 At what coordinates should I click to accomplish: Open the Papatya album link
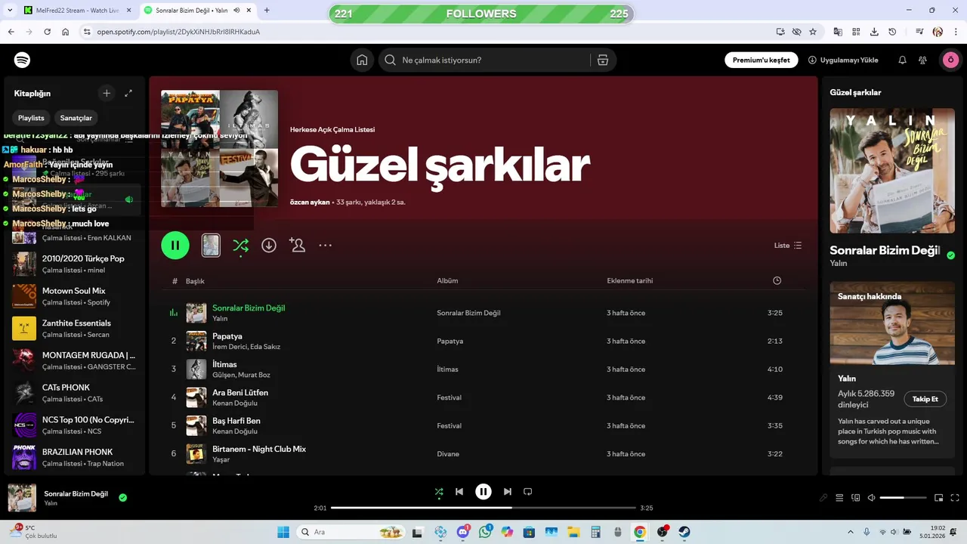pos(450,342)
